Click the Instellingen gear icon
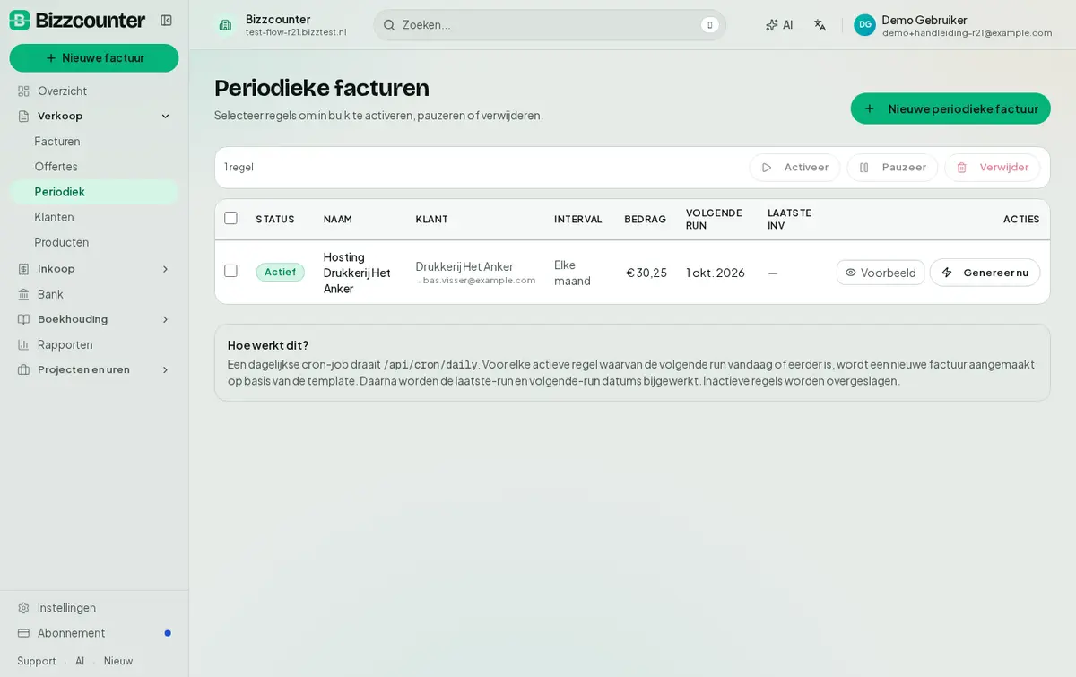The height and width of the screenshot is (677, 1076). pos(24,608)
